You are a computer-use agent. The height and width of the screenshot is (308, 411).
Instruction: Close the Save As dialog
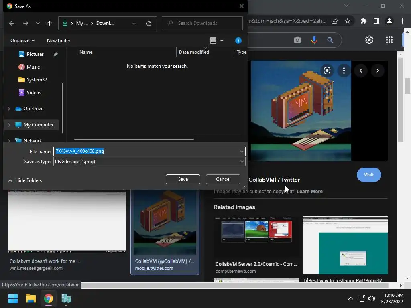241,6
